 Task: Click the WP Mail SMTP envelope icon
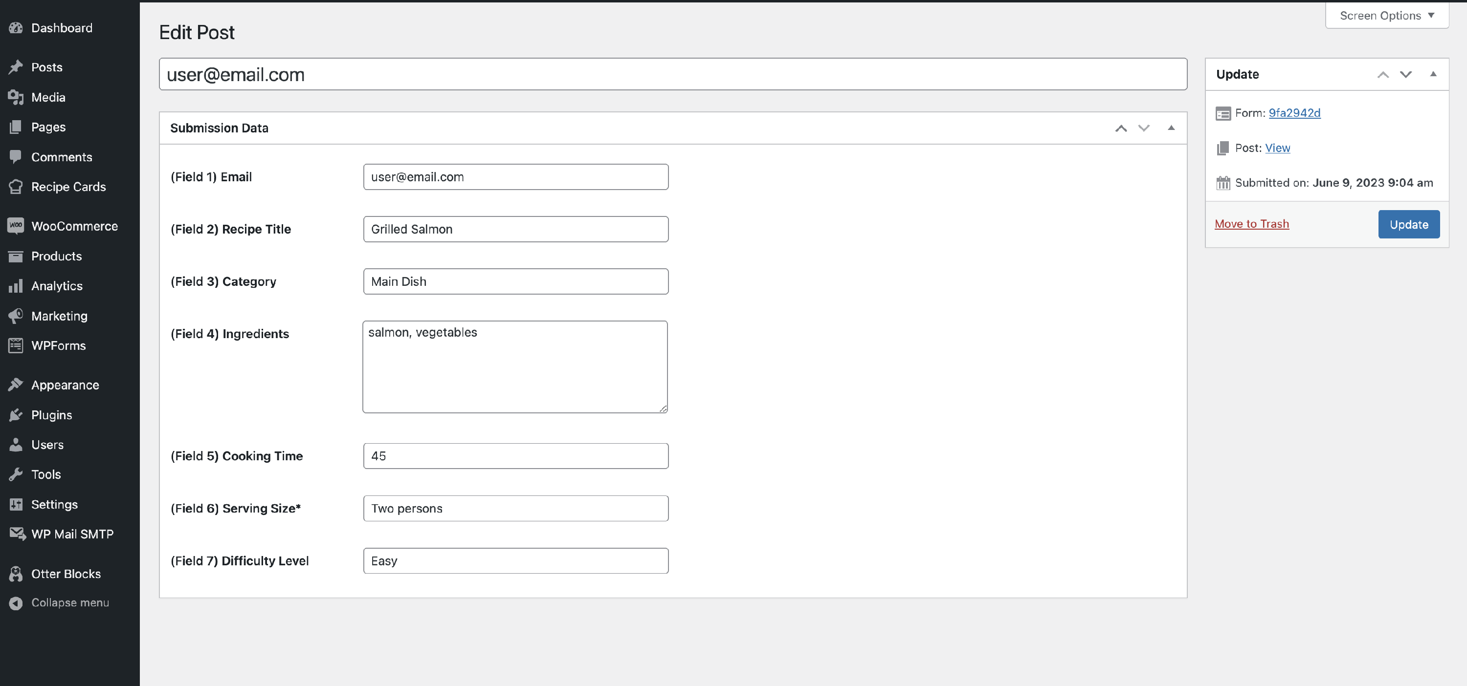pos(17,534)
